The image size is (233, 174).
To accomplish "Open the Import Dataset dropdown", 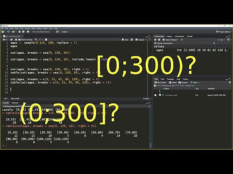I will click(171, 40).
